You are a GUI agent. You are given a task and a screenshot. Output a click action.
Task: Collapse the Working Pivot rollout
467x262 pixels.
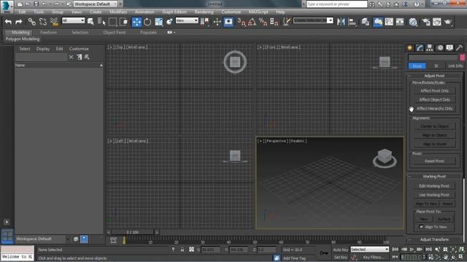(435, 176)
